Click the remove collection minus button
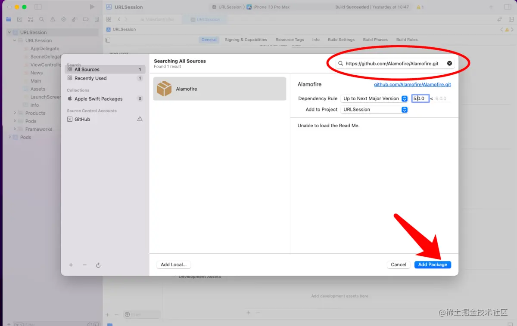 tap(84, 265)
